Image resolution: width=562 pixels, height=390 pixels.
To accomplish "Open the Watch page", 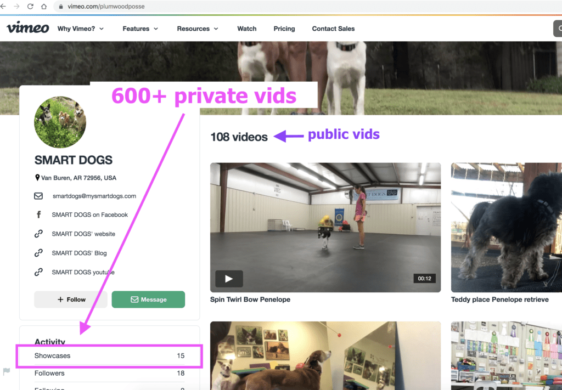I will pos(247,29).
